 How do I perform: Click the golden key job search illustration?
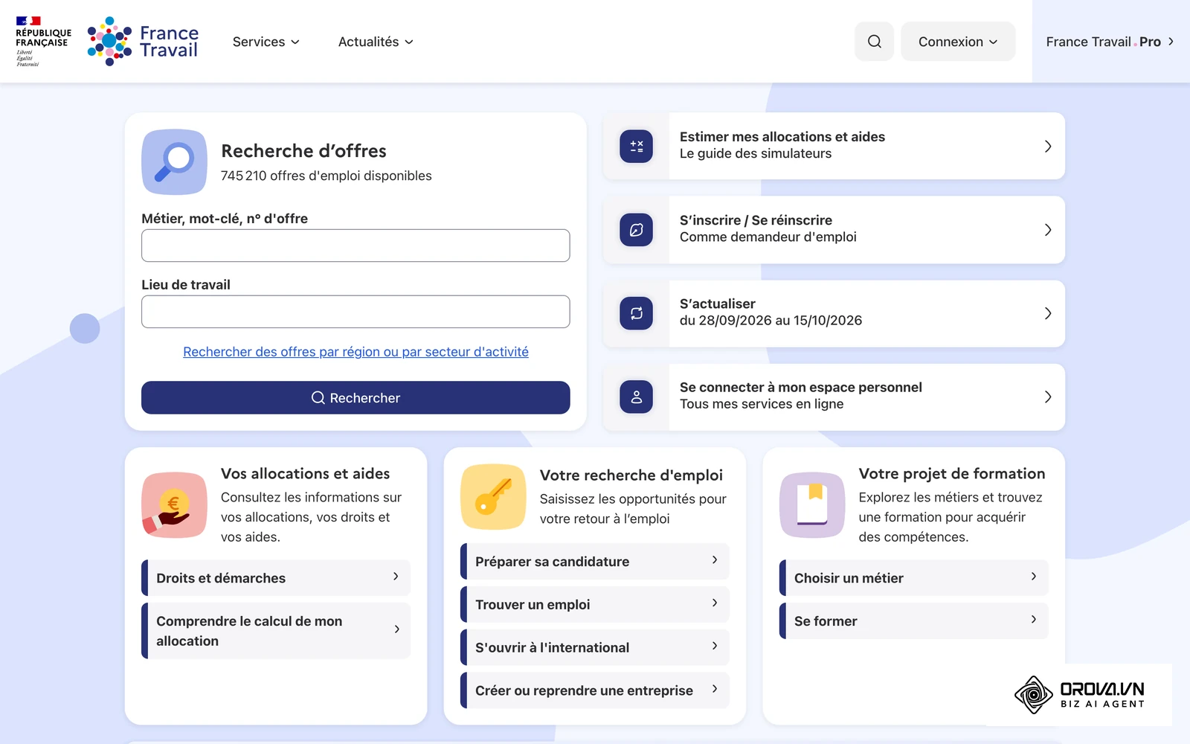(x=493, y=497)
